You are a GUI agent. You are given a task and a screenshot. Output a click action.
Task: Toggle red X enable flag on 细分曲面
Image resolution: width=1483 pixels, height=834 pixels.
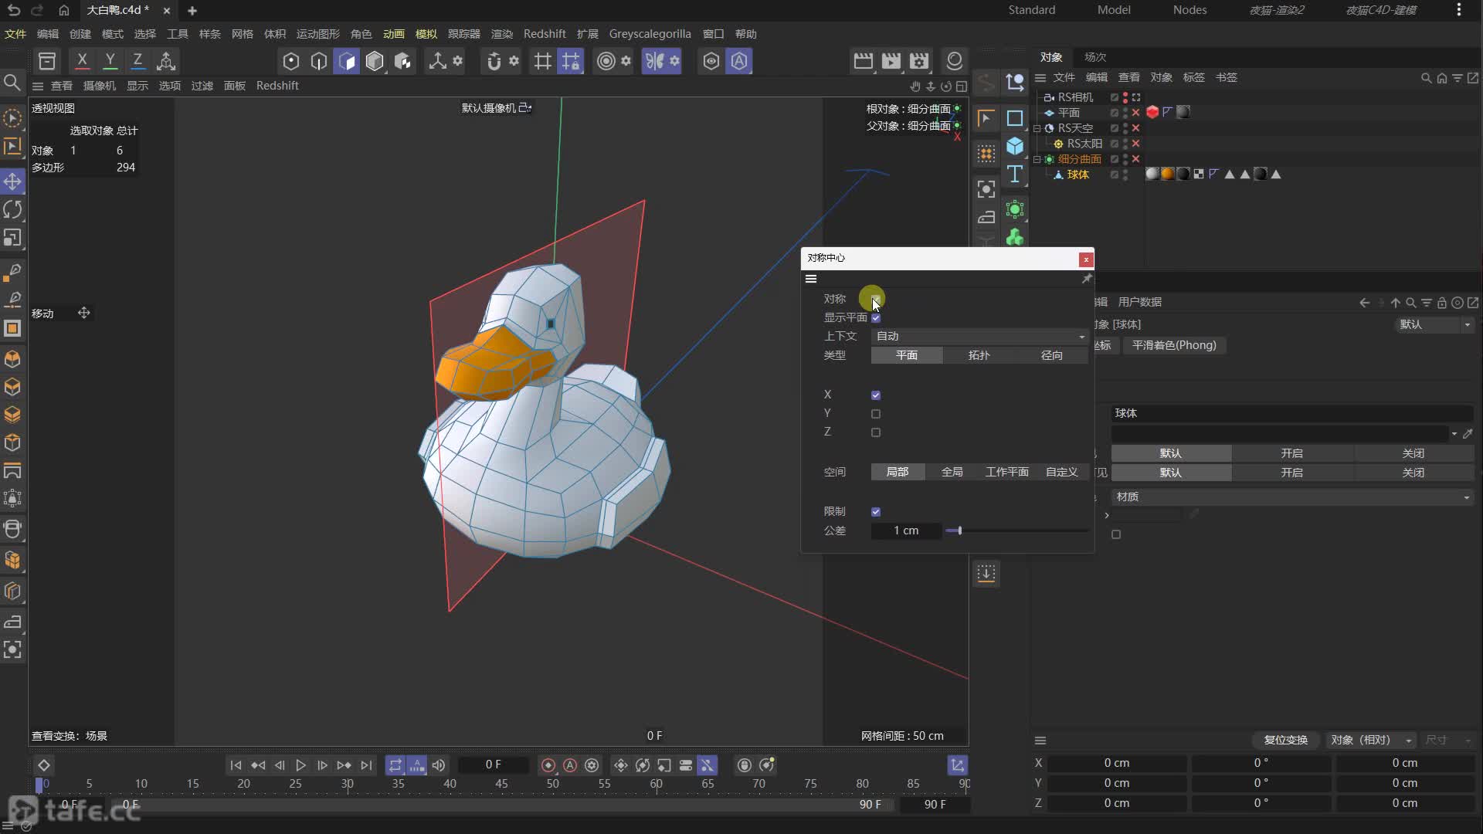[1136, 159]
